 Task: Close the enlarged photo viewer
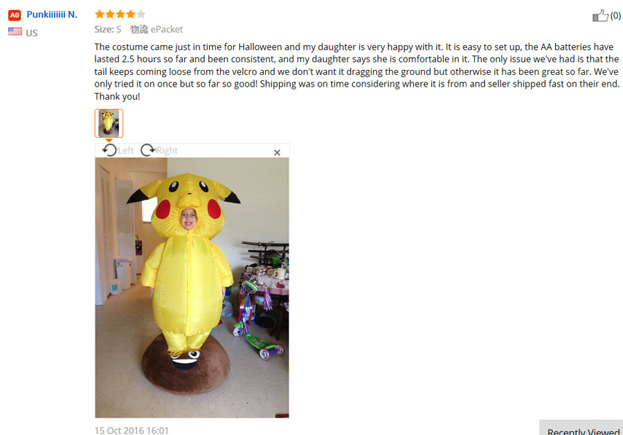pyautogui.click(x=277, y=152)
